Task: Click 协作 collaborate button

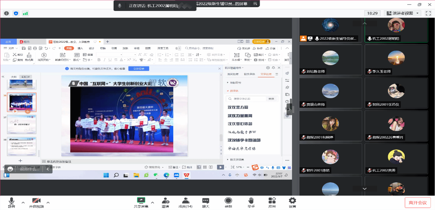Action: pos(258,48)
